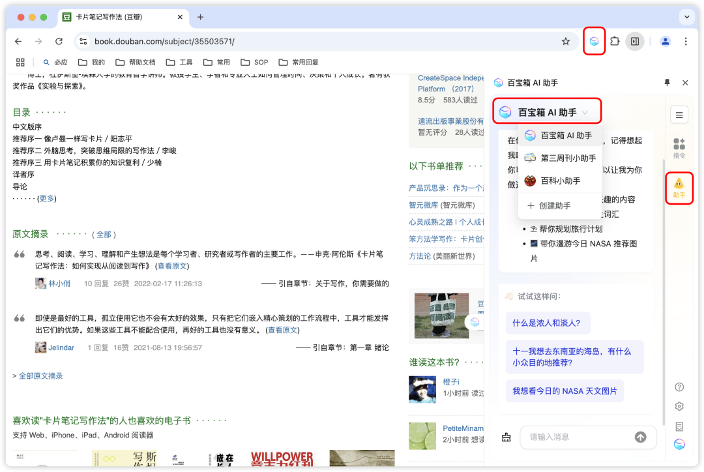Open the 必应 bookmark
Image resolution: width=704 pixels, height=472 pixels.
coord(55,62)
